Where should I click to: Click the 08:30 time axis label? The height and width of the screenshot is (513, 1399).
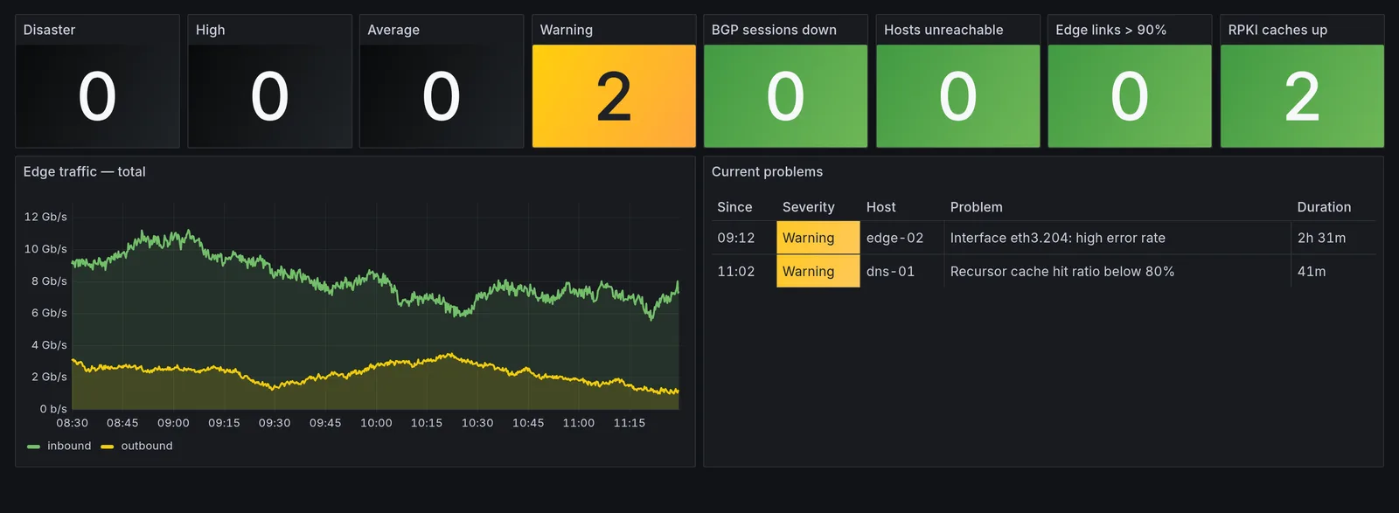pos(73,423)
